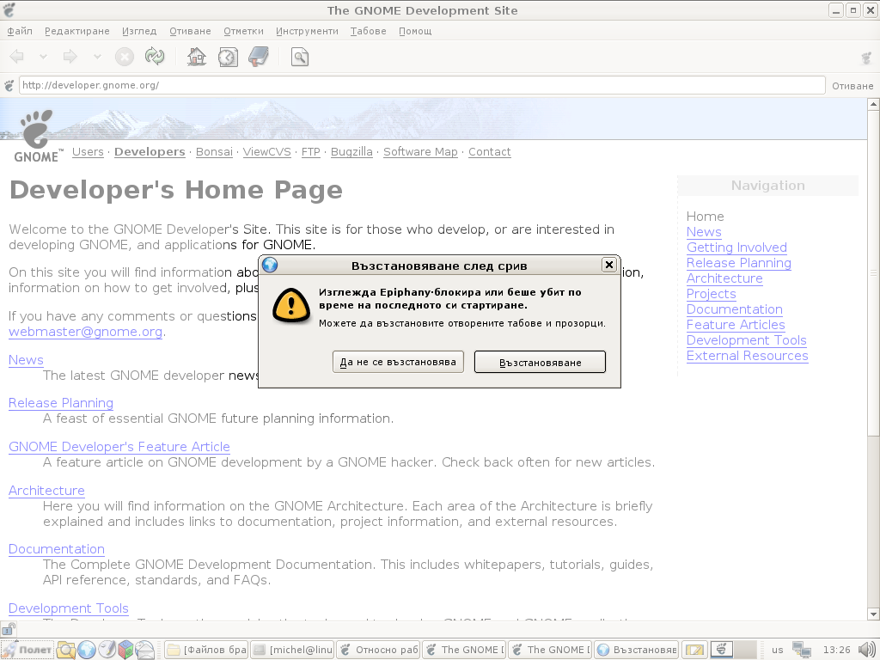The height and width of the screenshot is (660, 880).
Task: Switch to Файлов бра taskbar window
Action: pyautogui.click(x=206, y=650)
